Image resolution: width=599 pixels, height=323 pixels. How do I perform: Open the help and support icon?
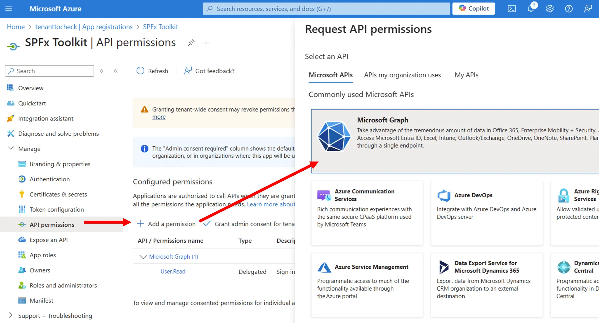(x=568, y=9)
